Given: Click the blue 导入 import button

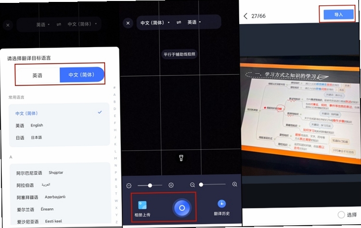Looking at the screenshot, I should tap(338, 14).
